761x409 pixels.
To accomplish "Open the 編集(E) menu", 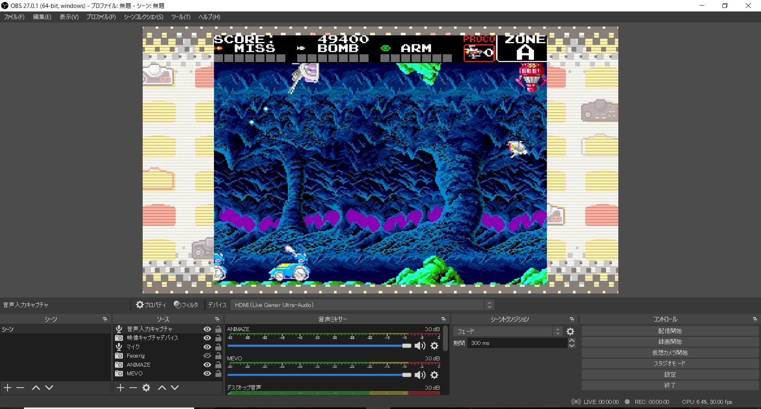I will point(42,17).
